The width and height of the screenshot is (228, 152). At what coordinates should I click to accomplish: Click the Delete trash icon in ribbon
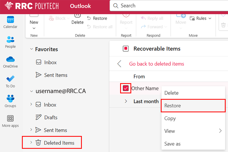click(77, 15)
